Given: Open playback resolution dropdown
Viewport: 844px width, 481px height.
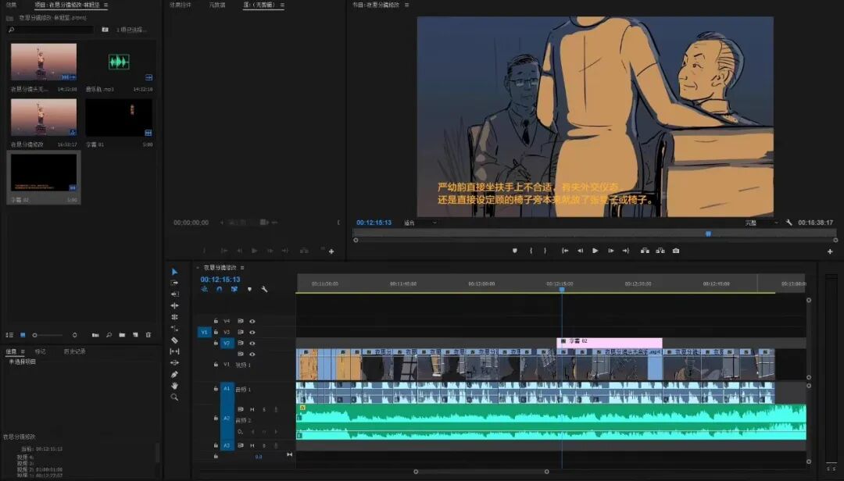Looking at the screenshot, I should 761,223.
